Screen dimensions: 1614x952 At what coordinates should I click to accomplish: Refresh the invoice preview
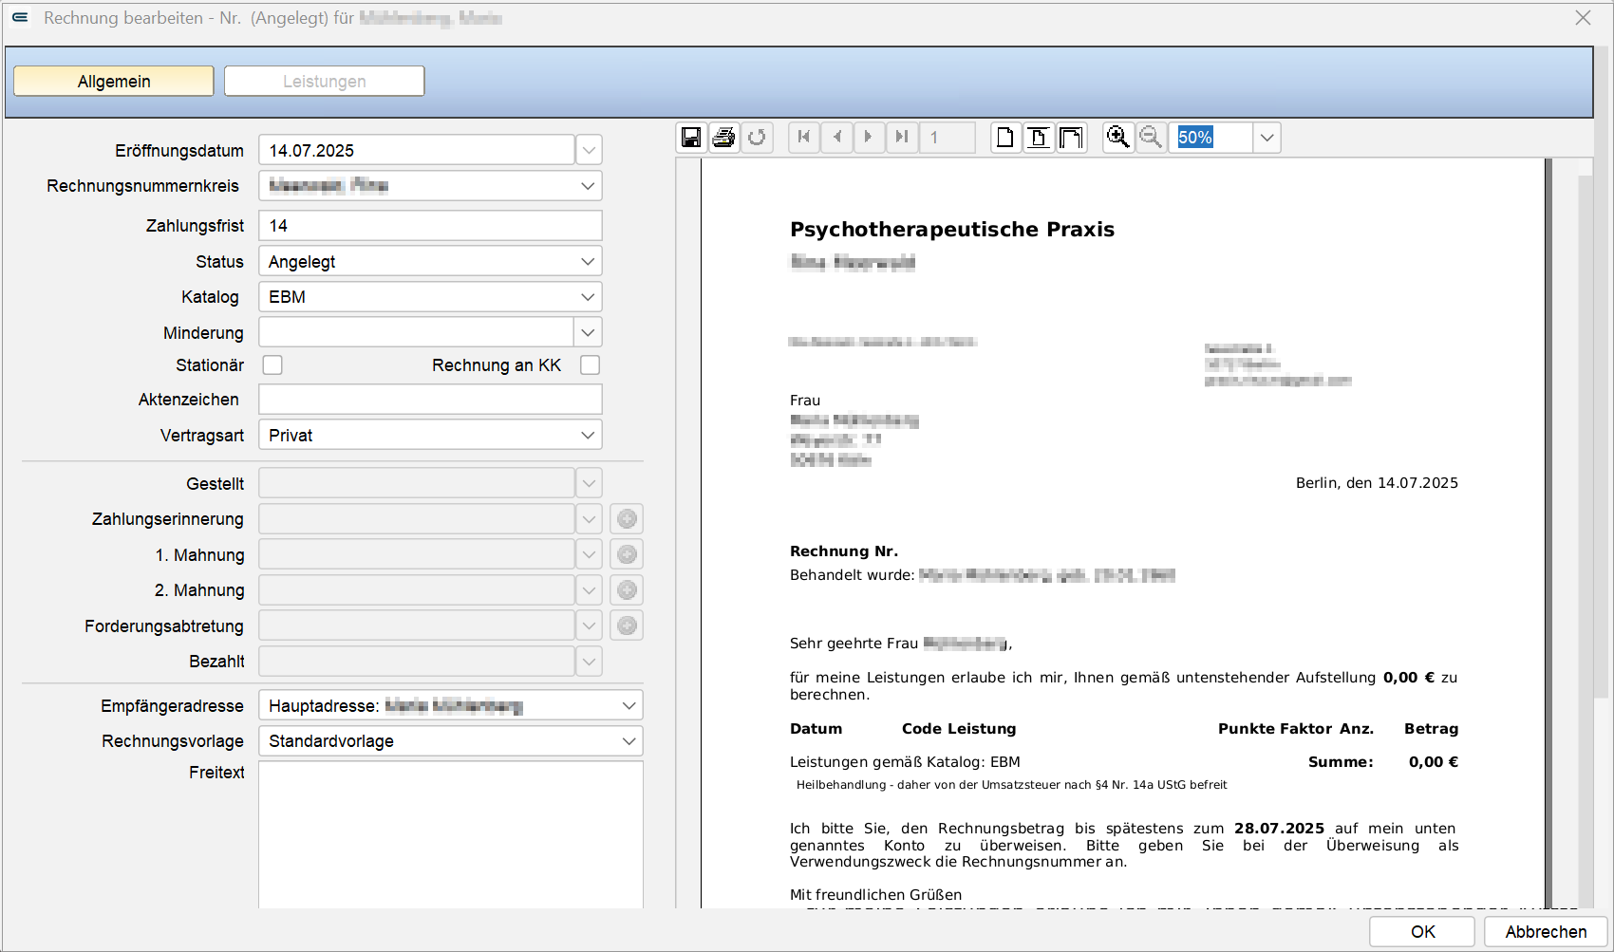click(757, 138)
